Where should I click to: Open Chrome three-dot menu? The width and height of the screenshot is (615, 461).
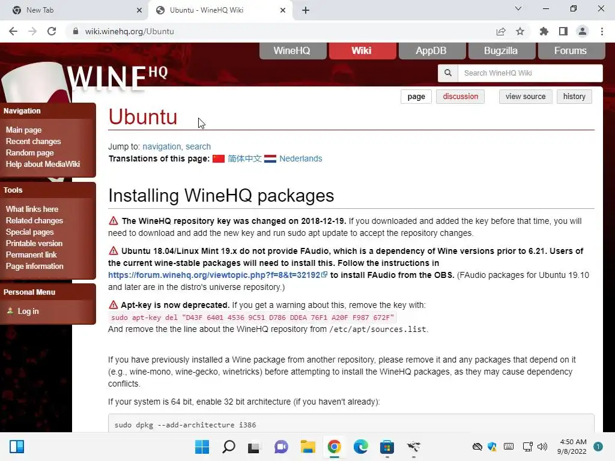pyautogui.click(x=602, y=31)
